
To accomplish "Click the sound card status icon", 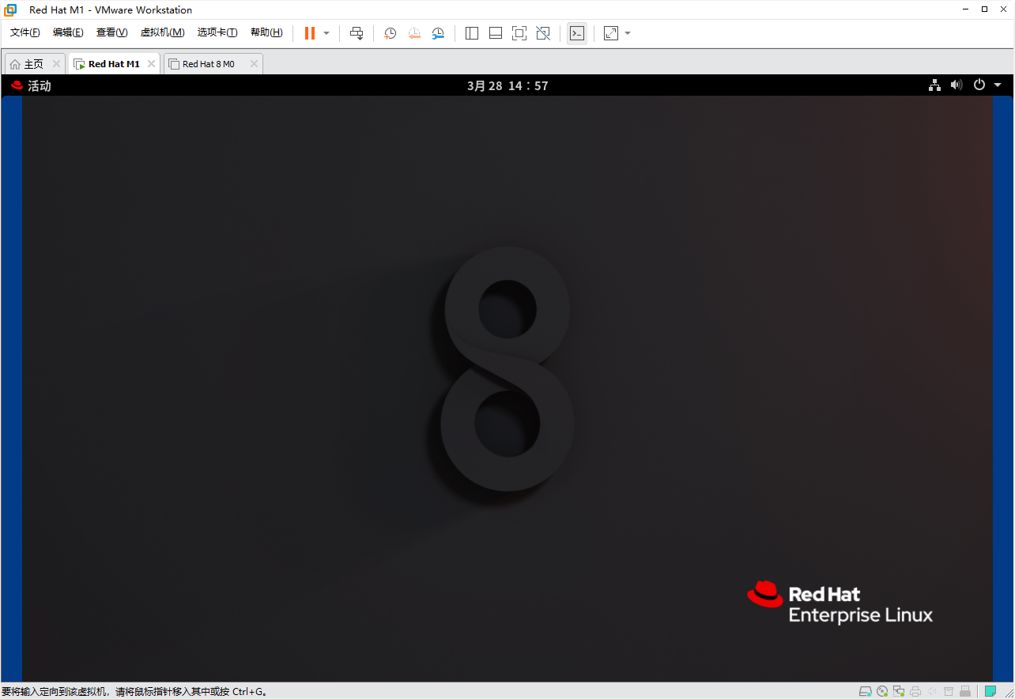I will coord(932,691).
